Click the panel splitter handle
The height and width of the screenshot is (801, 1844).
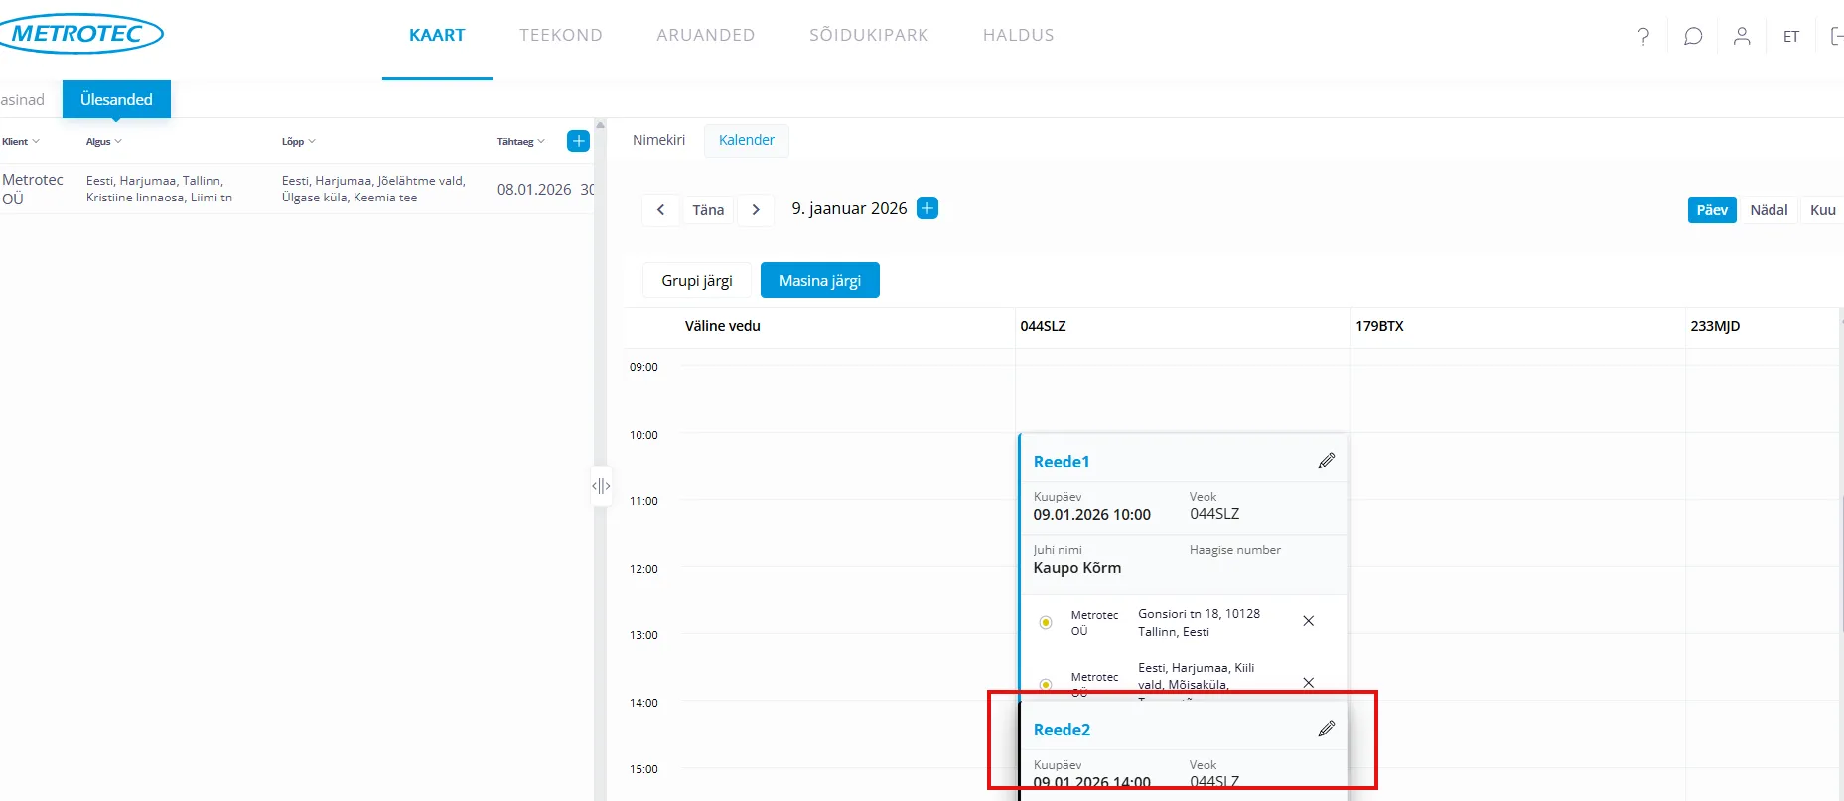pyautogui.click(x=601, y=485)
